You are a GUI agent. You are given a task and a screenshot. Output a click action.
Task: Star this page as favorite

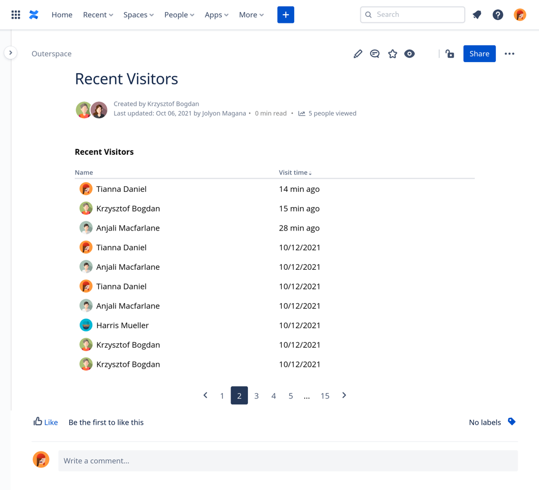392,54
